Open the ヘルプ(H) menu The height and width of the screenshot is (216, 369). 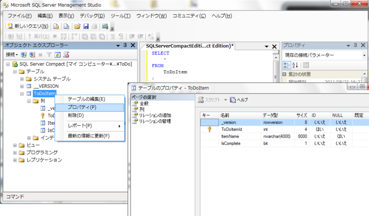click(222, 16)
